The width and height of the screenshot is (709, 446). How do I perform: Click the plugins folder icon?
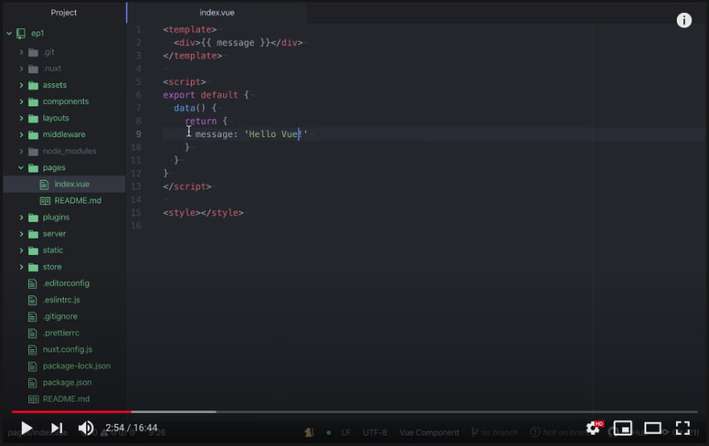34,218
